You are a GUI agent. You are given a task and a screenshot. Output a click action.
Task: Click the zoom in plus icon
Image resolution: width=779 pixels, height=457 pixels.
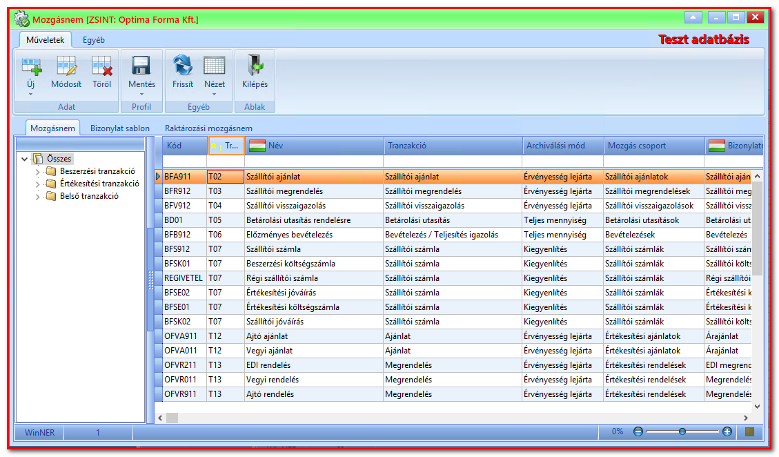(727, 431)
